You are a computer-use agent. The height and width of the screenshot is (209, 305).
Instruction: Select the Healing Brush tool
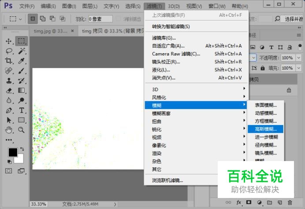click(8, 71)
